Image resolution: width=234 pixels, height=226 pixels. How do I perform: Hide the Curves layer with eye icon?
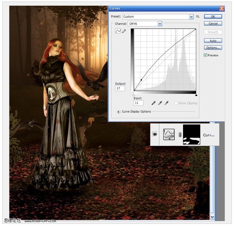(x=155, y=134)
